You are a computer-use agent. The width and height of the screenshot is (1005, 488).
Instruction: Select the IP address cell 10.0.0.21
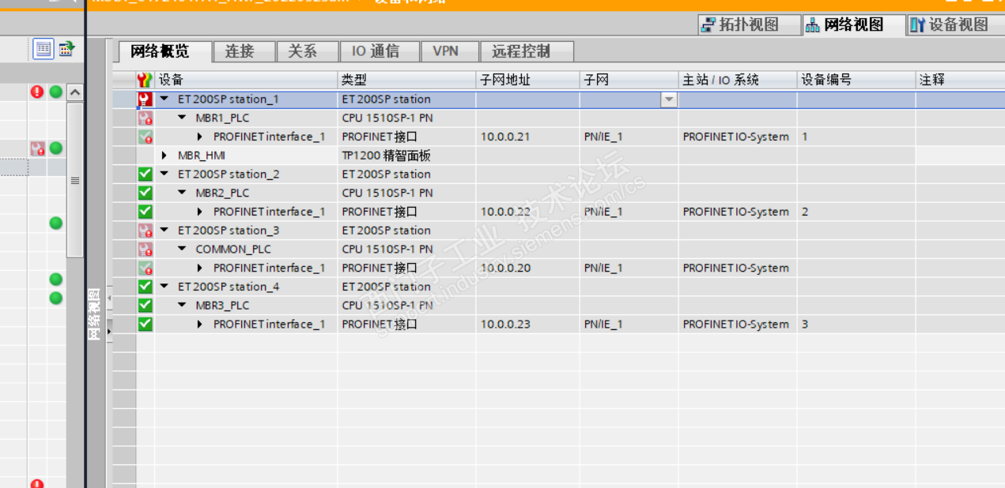(527, 137)
